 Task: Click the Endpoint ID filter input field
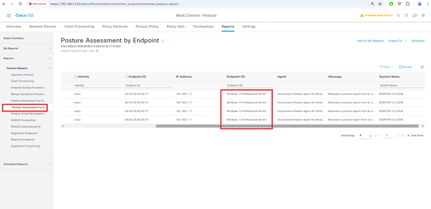(x=148, y=86)
